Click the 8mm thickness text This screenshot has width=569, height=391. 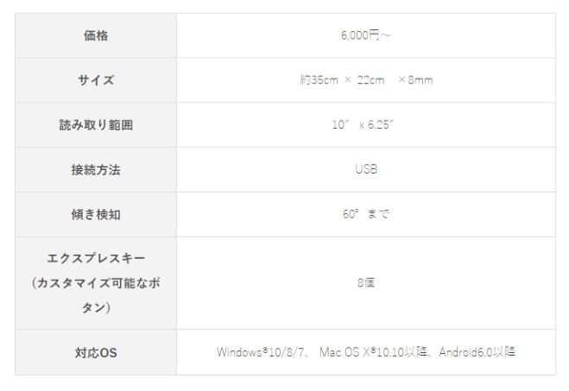420,80
